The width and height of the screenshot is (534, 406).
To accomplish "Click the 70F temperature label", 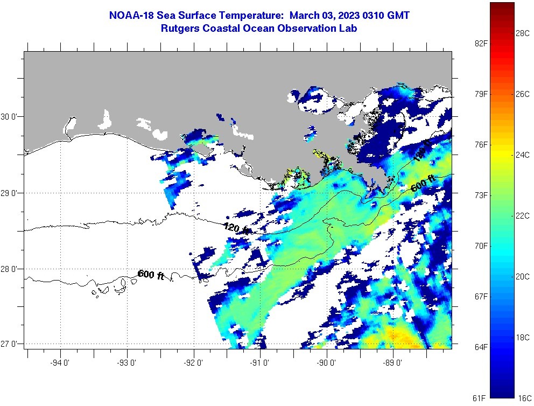I will (481, 246).
